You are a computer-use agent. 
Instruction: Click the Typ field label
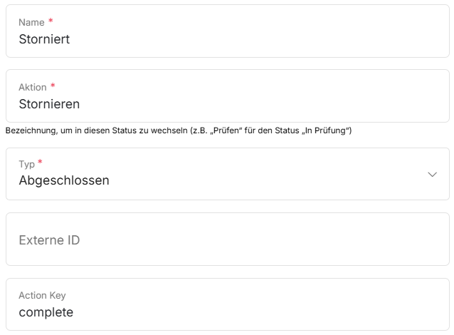26,165
